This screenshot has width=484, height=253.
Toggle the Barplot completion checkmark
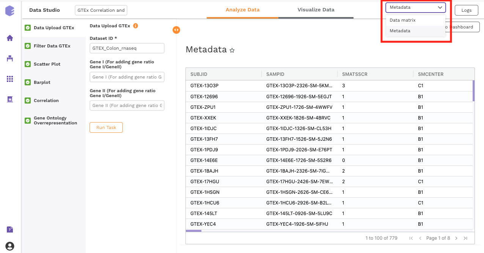27,82
